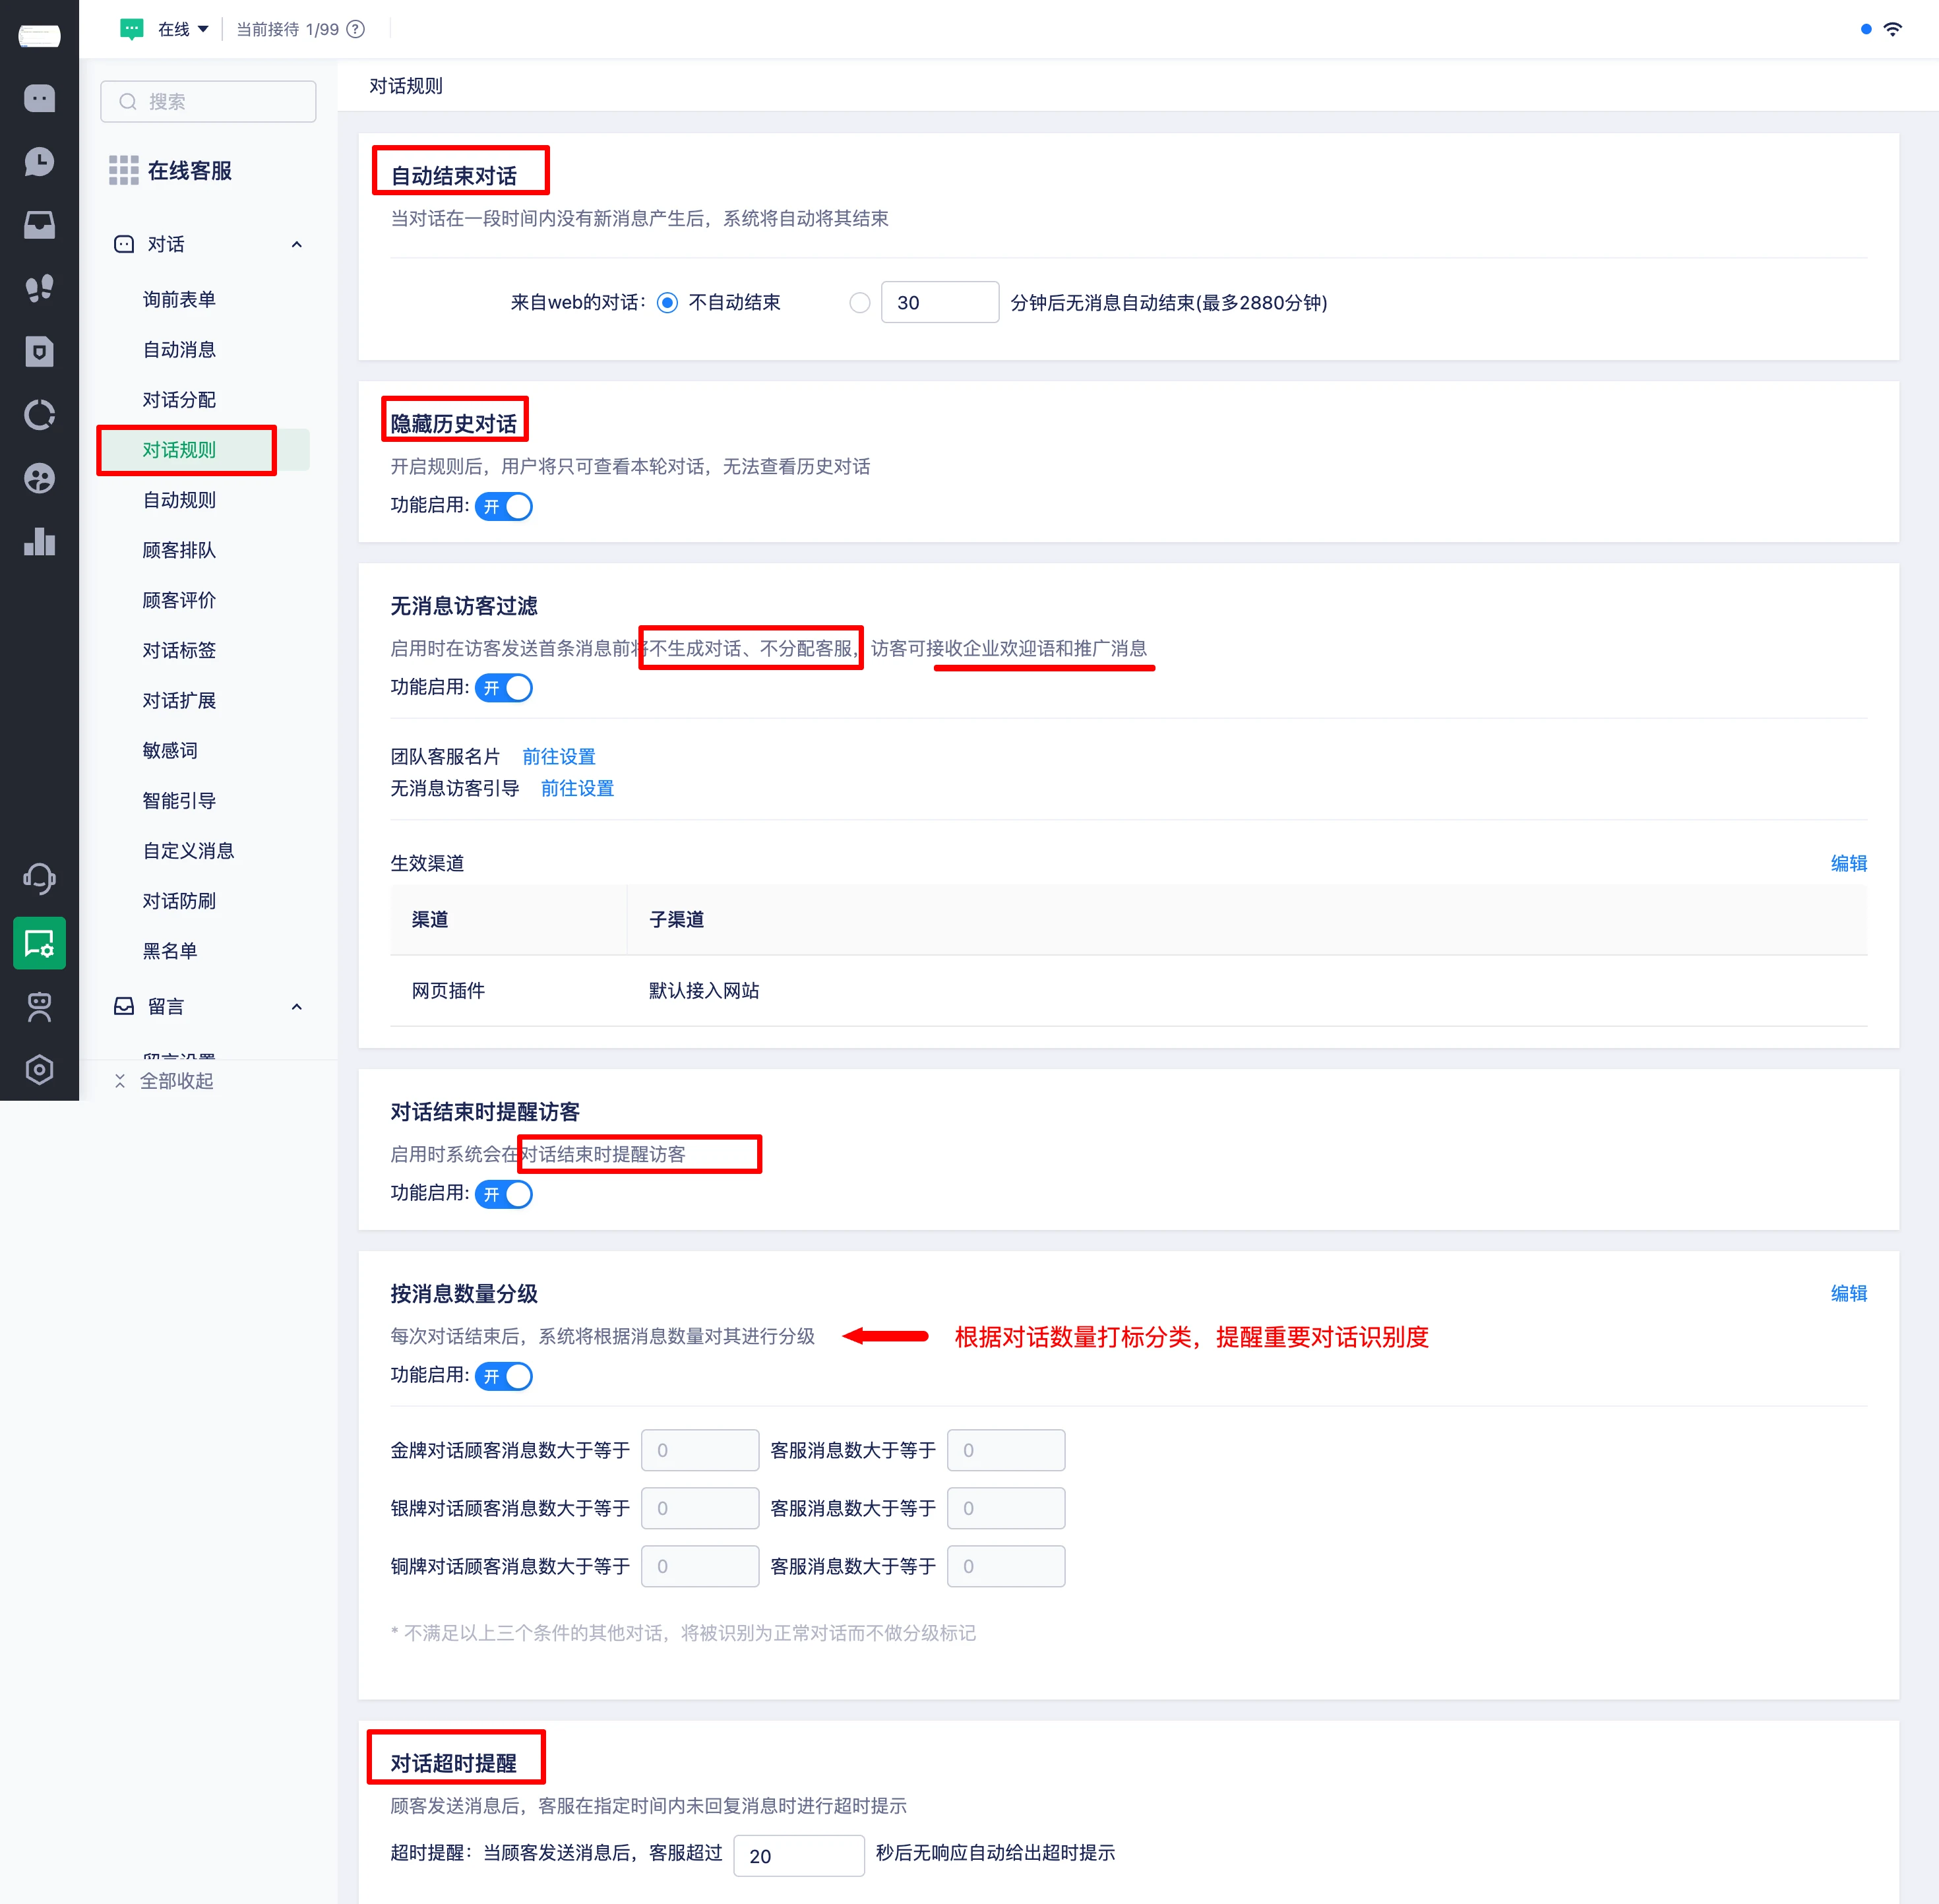Click the green chat status icon
1939x1904 pixels.
[x=131, y=29]
